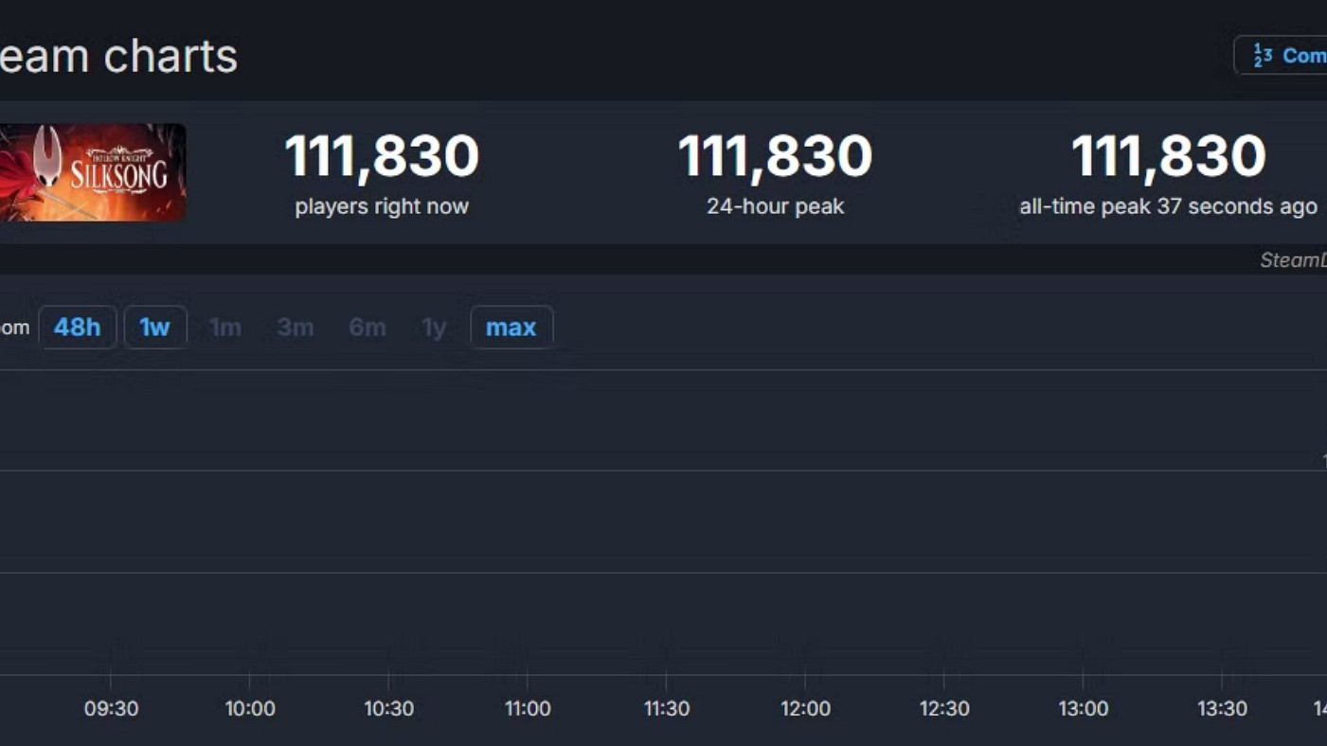Open the Silksong game banner thumbnail
The image size is (1327, 746).
pyautogui.click(x=93, y=172)
